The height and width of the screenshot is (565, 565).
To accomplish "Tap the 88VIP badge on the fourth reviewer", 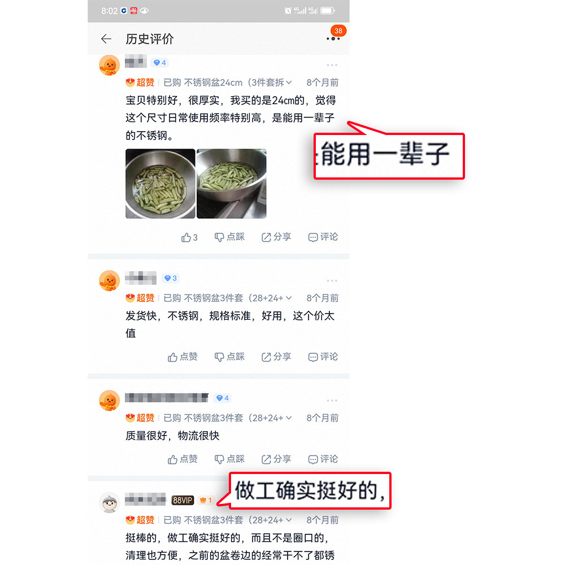I will point(182,500).
